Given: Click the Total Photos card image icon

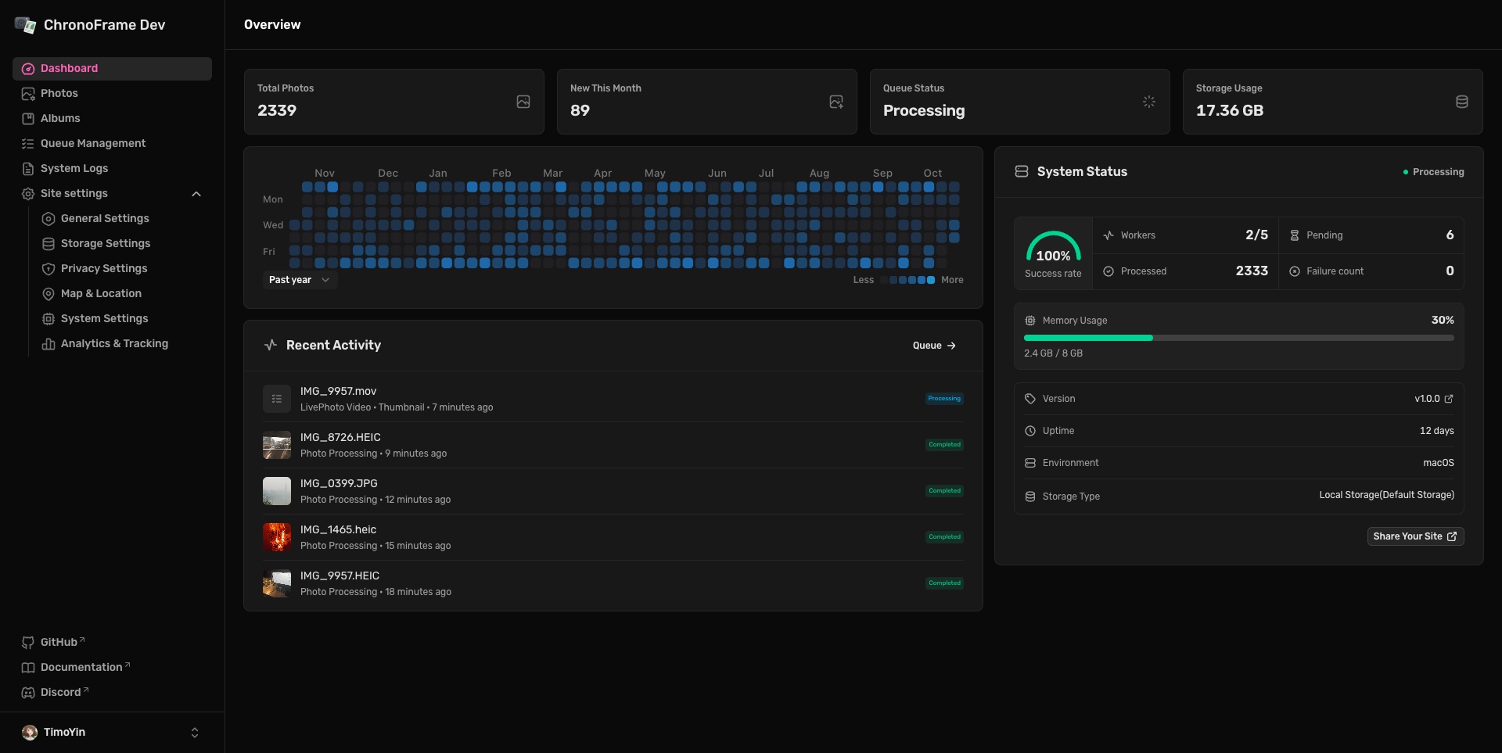Looking at the screenshot, I should (523, 102).
